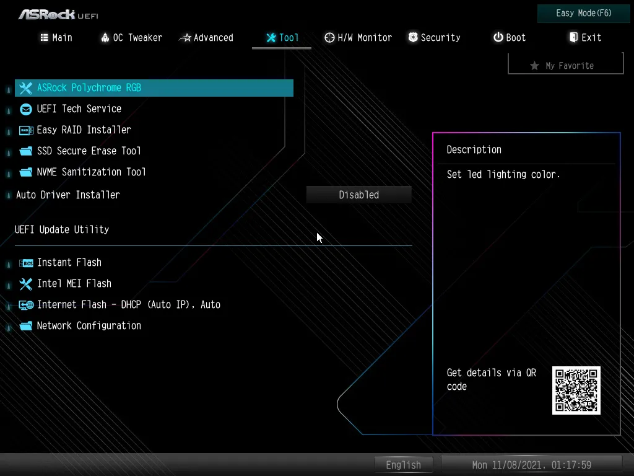The height and width of the screenshot is (476, 634).
Task: Click the Instant Flash BIOS chip icon
Action: [26, 263]
